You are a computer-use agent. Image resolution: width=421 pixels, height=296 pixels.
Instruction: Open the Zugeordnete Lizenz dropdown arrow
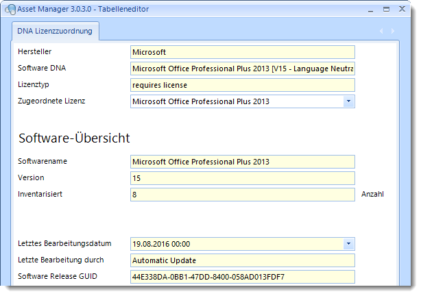(x=348, y=101)
